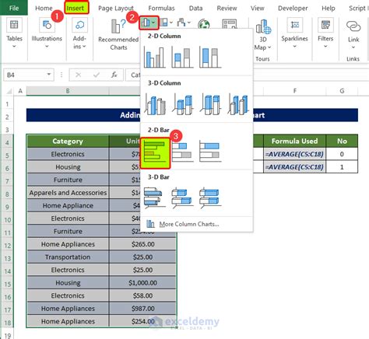Click the $58.00 cell
The width and height of the screenshot is (369, 339).
coord(142,295)
